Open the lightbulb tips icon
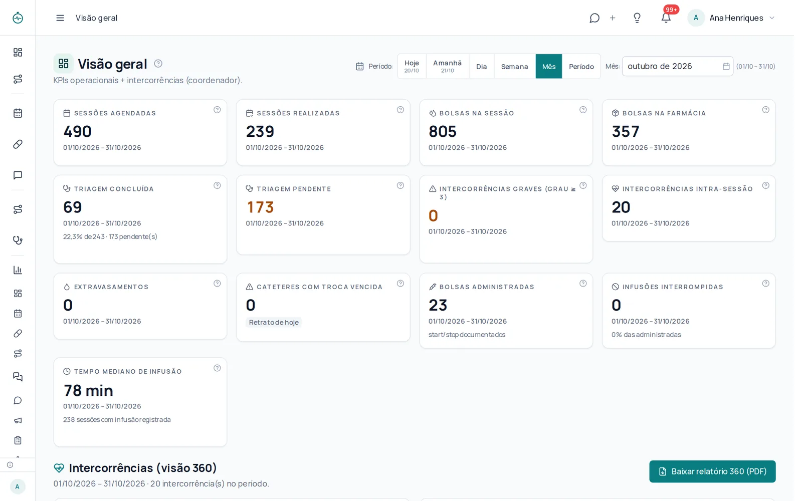Viewport: 802px width, 501px height. click(637, 18)
